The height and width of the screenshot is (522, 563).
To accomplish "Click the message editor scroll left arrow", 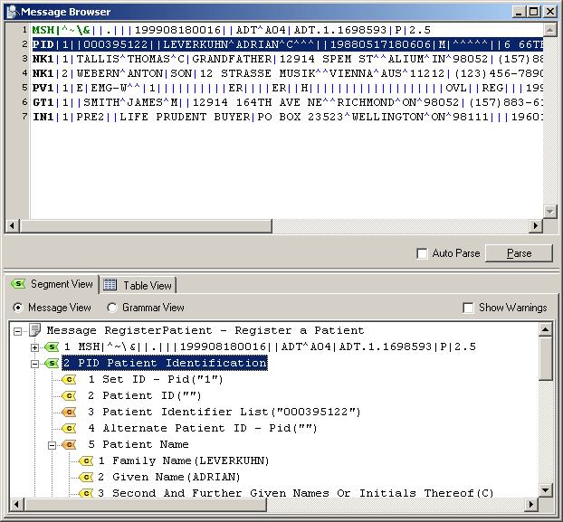I will pos(12,226).
